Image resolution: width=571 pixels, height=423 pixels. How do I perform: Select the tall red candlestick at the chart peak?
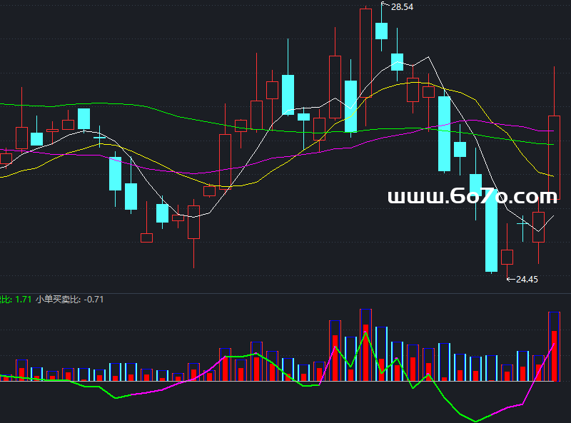[365, 57]
